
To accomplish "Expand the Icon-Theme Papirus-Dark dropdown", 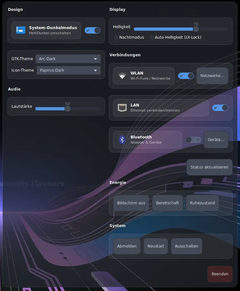I will (x=69, y=70).
